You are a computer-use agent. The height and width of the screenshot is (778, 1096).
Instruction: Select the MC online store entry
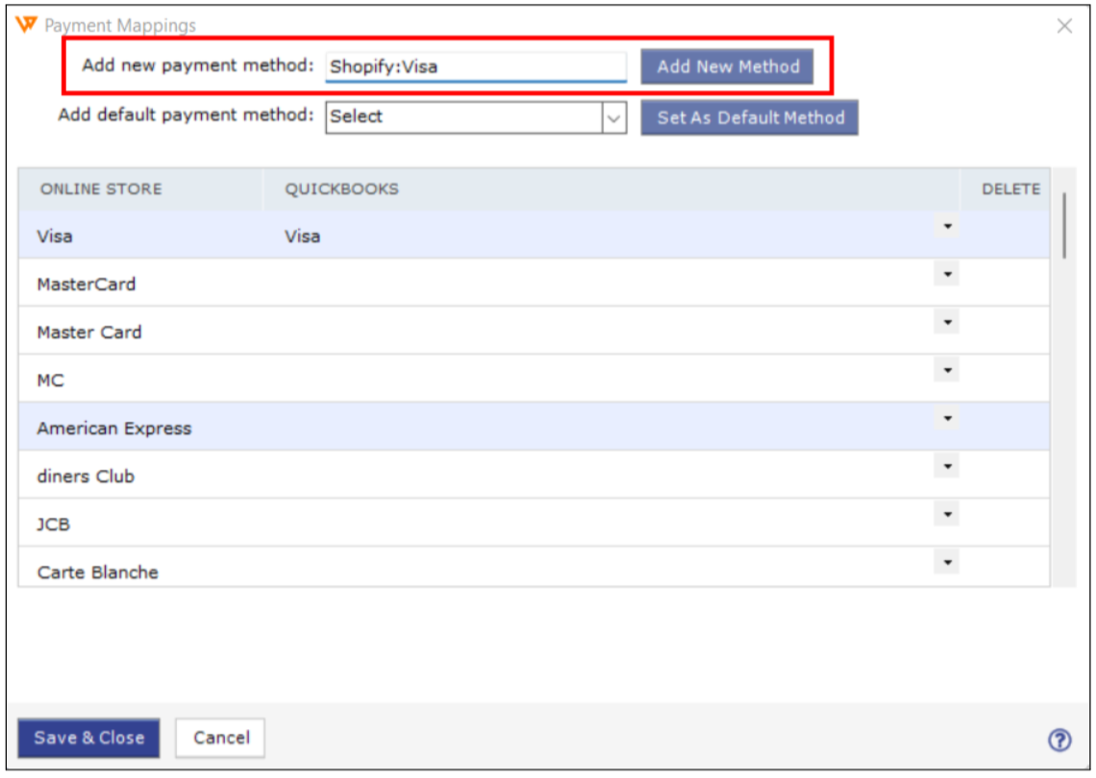(x=50, y=380)
